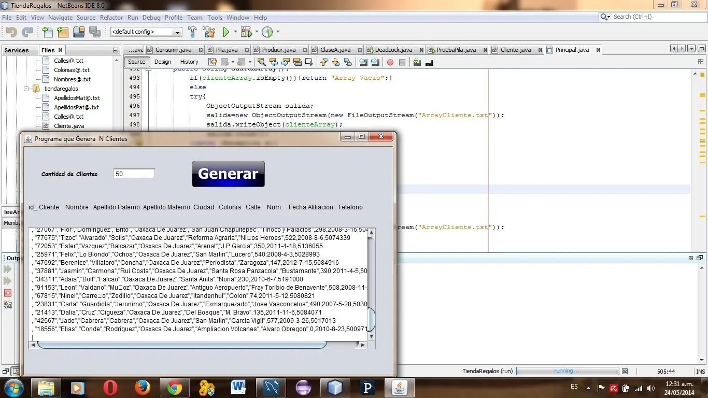Click the running progress bar in status bar
Viewport: 708px width, 398px height.
click(568, 371)
